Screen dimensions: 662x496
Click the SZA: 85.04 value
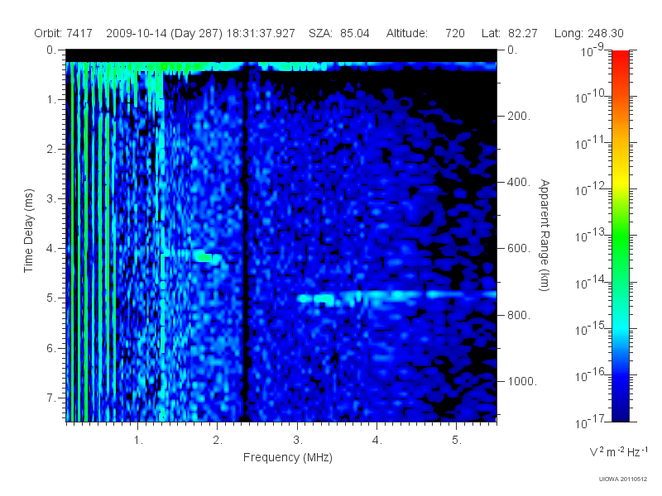click(x=339, y=33)
